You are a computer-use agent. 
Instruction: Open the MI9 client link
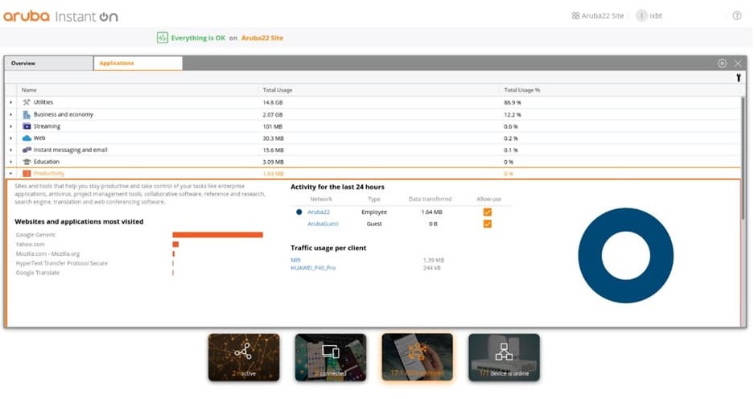pos(295,260)
